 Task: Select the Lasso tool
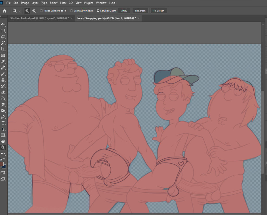click(x=3, y=37)
